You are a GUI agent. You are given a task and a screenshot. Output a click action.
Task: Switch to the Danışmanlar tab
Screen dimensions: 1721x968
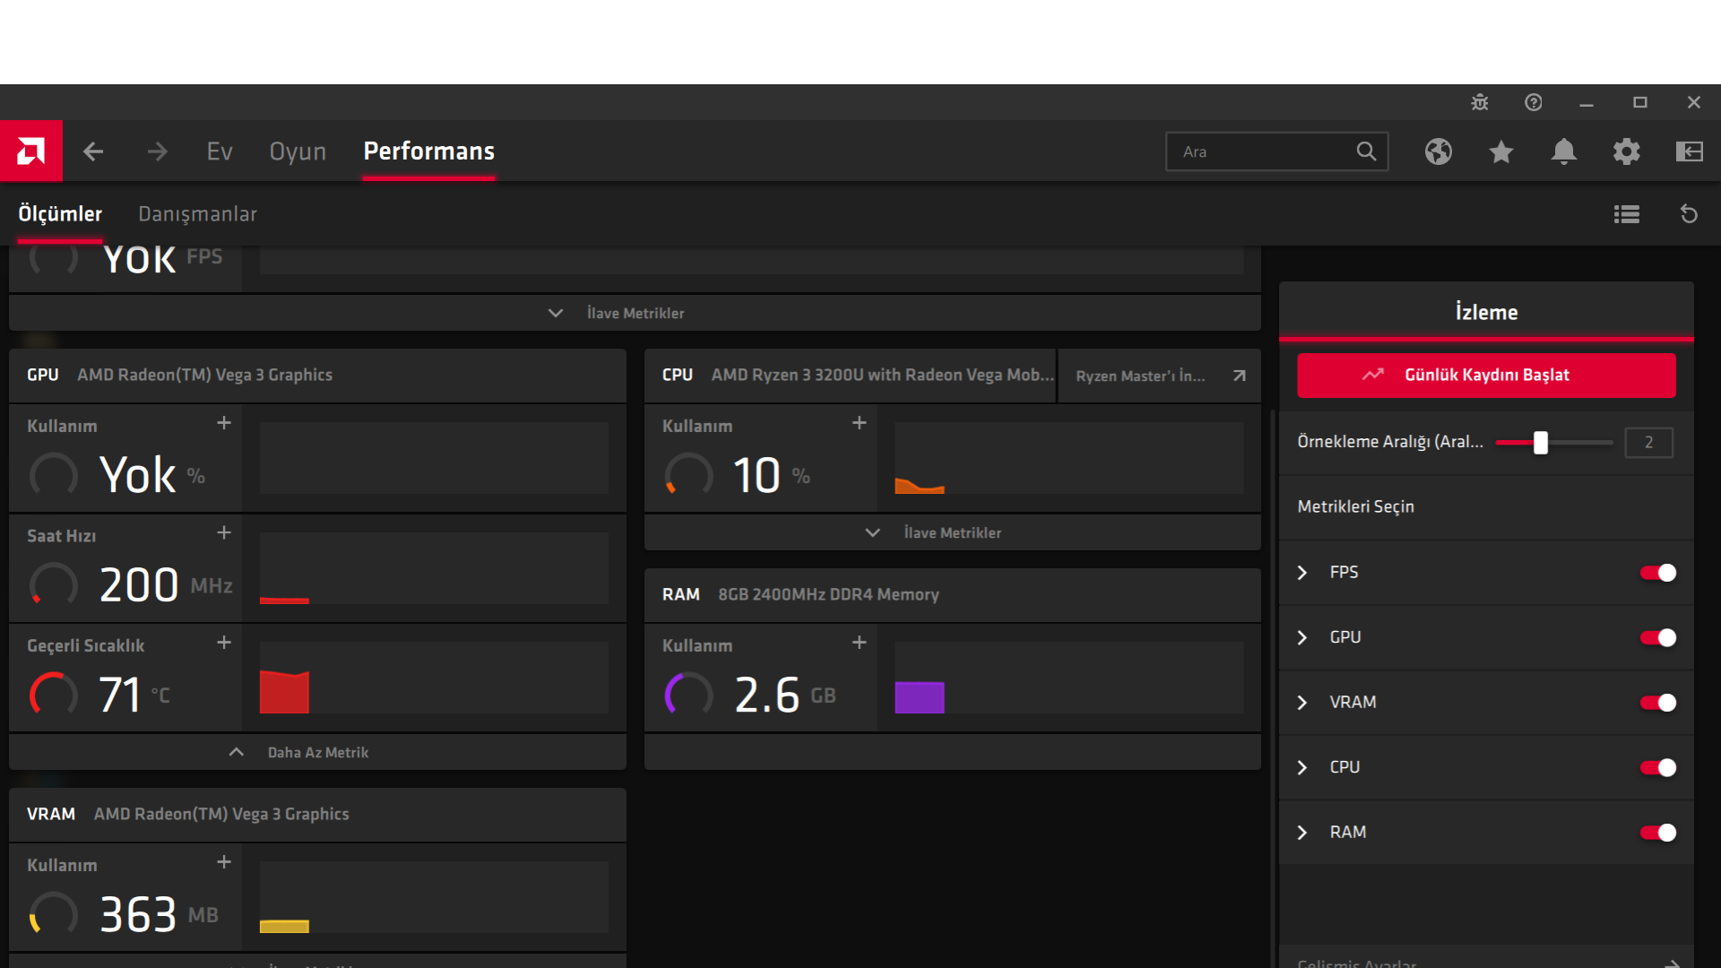(197, 214)
